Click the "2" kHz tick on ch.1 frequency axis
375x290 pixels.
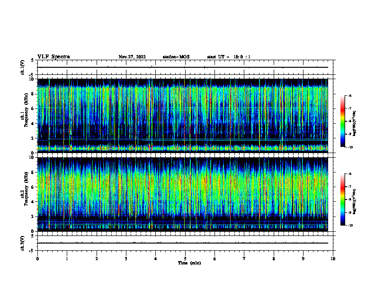(33, 138)
